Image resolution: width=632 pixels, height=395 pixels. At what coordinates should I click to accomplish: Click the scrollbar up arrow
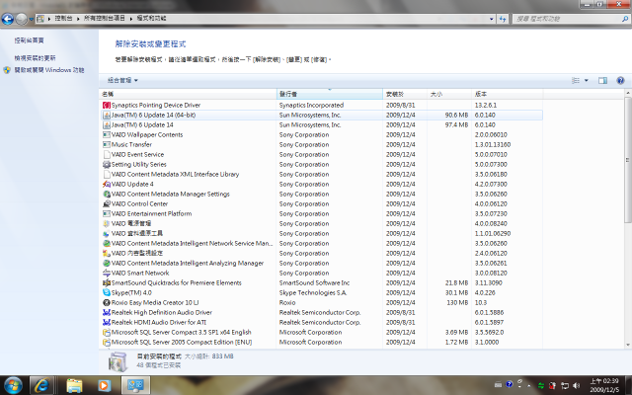[x=628, y=93]
